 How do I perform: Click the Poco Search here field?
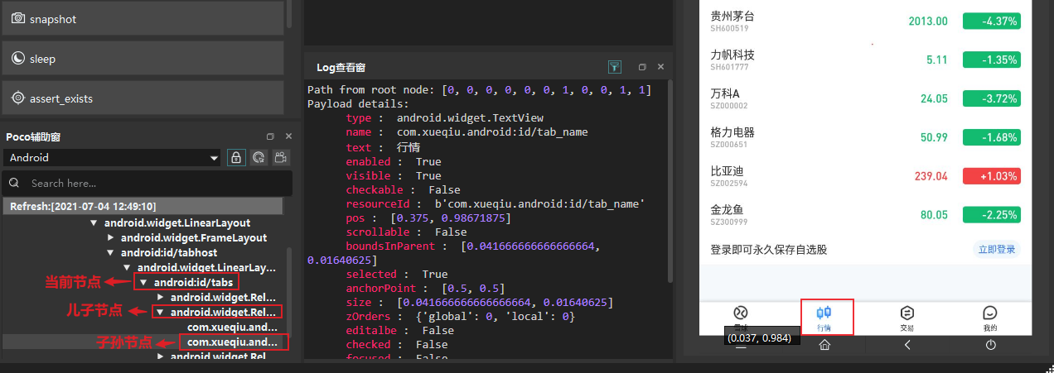click(x=147, y=183)
